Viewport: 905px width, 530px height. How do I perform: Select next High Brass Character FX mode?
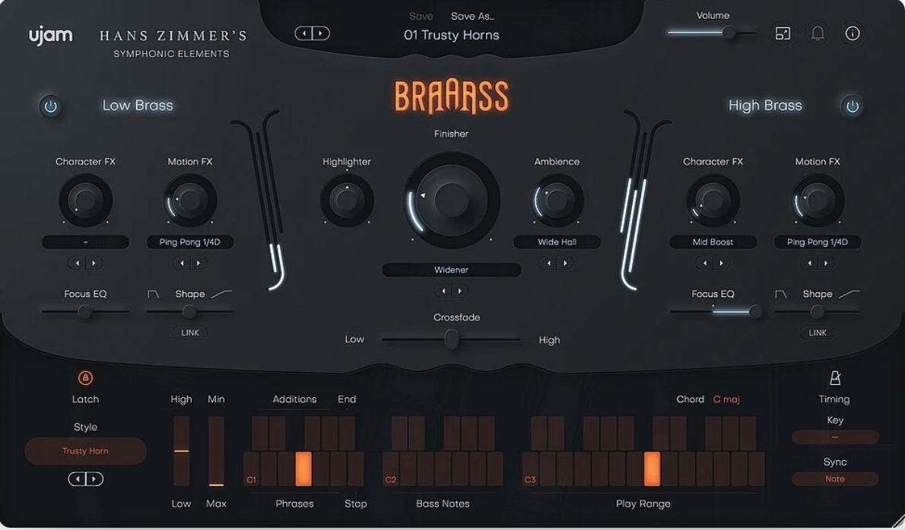[x=722, y=263]
